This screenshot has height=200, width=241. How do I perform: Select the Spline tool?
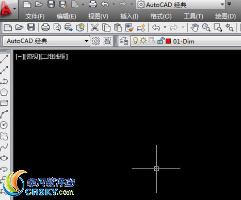(4, 147)
